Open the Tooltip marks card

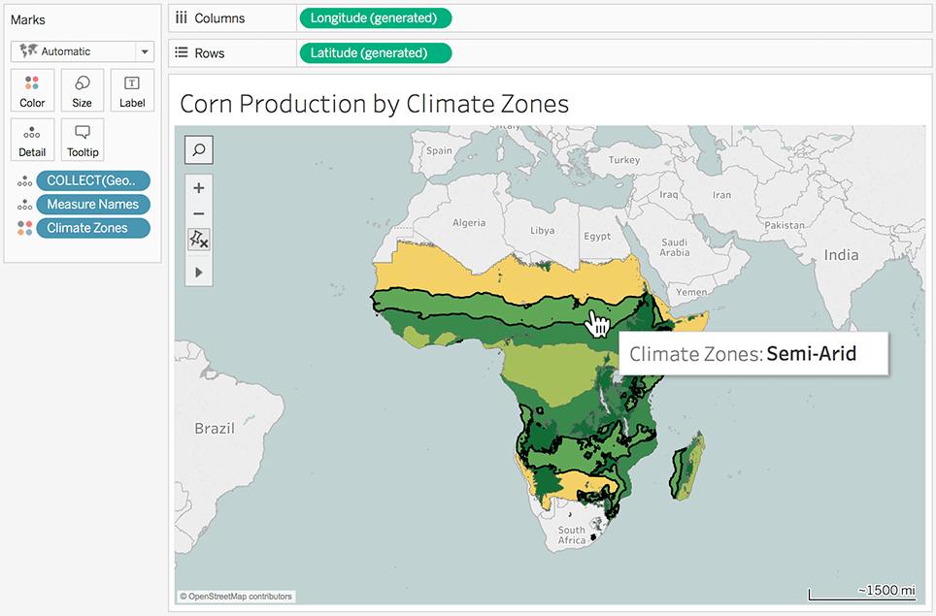82,141
